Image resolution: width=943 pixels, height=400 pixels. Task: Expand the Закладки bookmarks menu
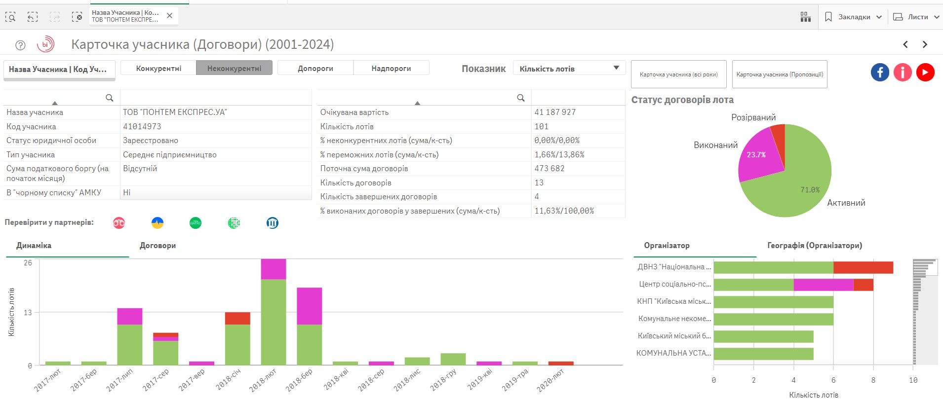854,17
